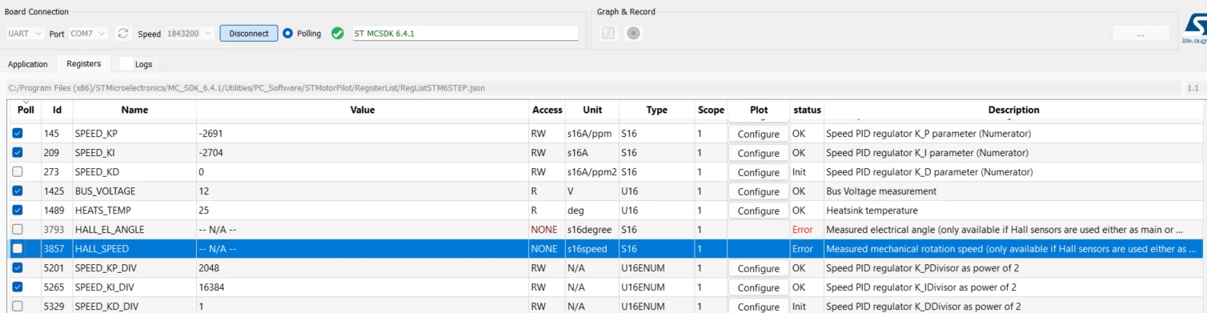Click the SPEED_KP_DIV value 2048

(209, 268)
